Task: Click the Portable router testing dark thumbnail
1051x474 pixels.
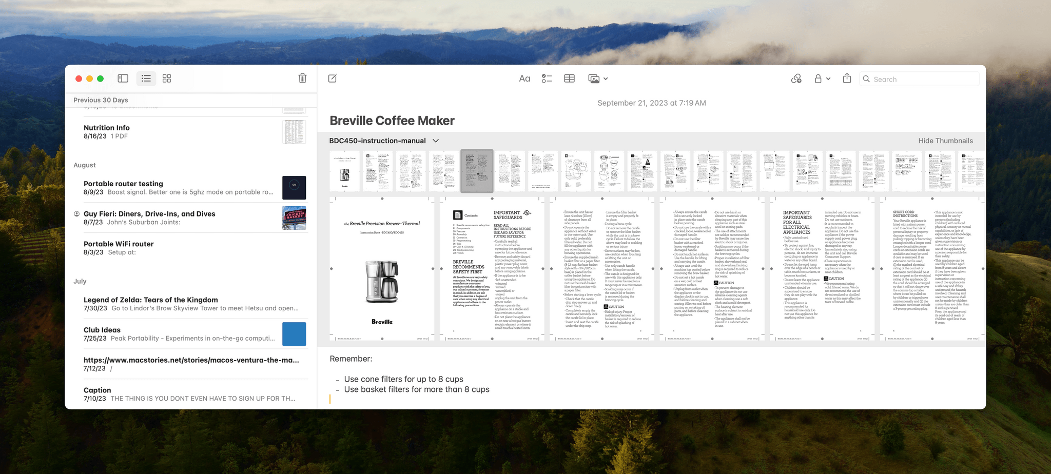Action: click(294, 188)
